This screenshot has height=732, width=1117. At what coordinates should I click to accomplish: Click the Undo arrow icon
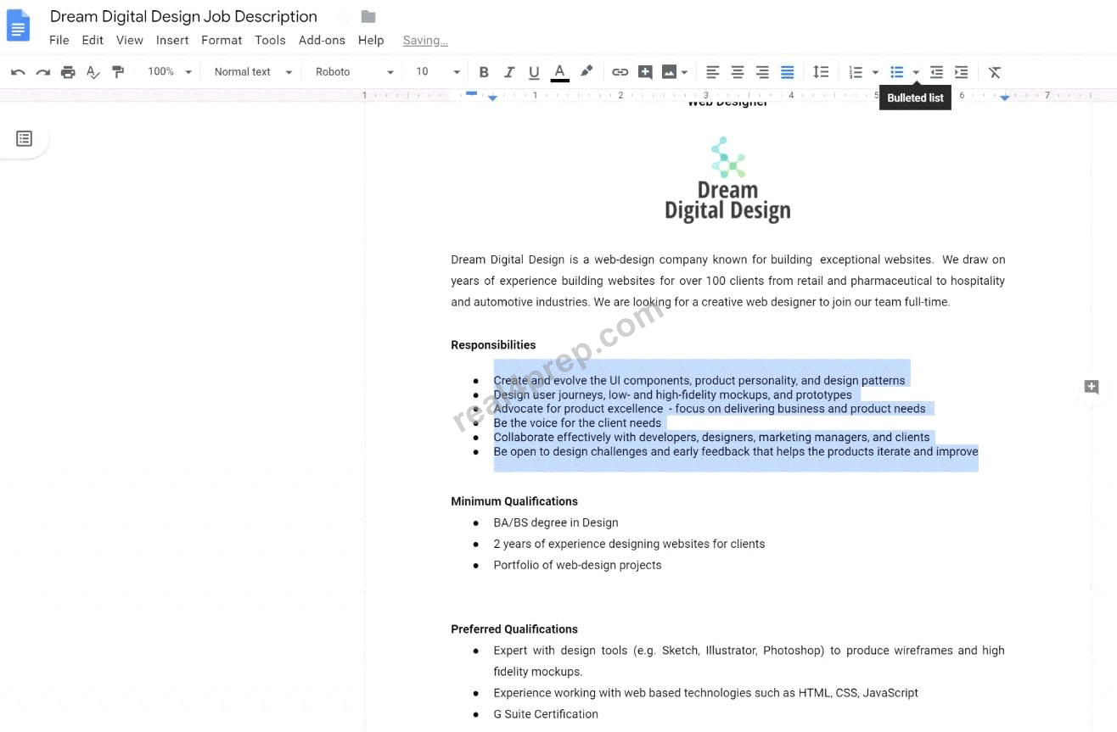click(18, 72)
